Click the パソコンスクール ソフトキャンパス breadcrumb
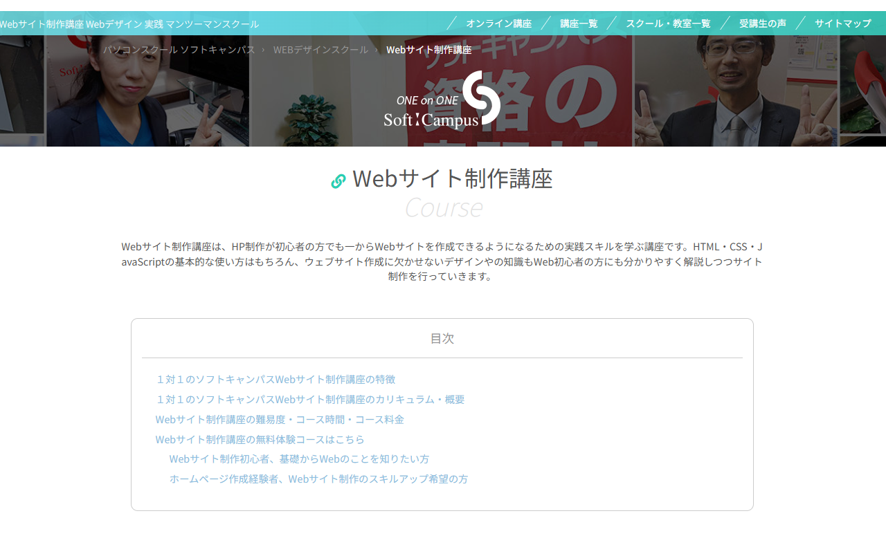 point(179,50)
